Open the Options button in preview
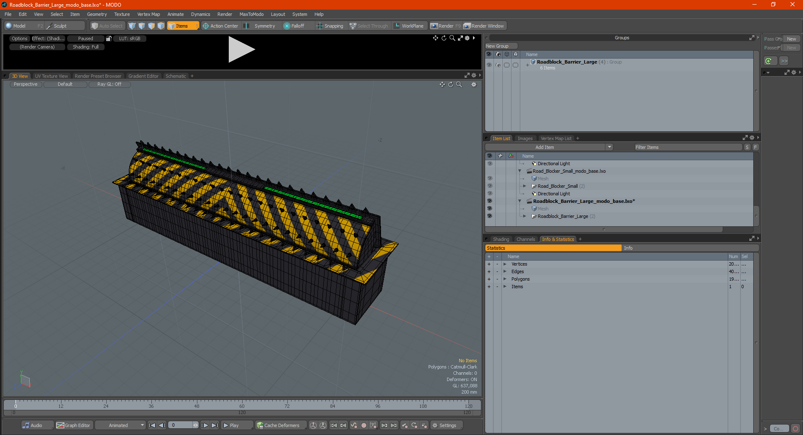This screenshot has height=435, width=803. pyautogui.click(x=19, y=38)
